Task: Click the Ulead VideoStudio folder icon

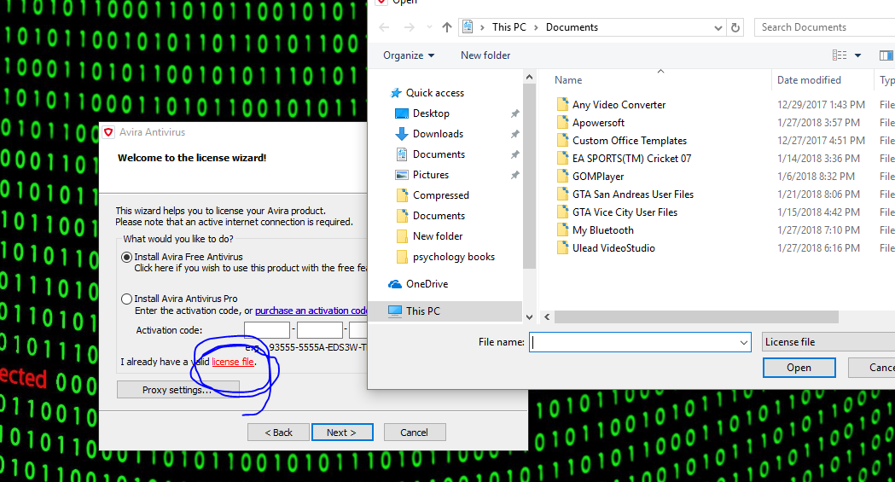Action: point(562,248)
